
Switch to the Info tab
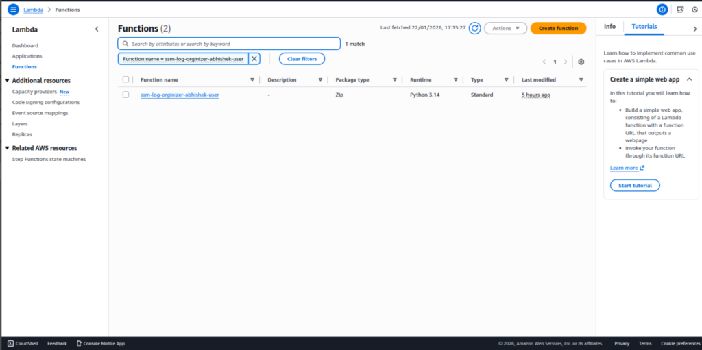[x=609, y=27]
